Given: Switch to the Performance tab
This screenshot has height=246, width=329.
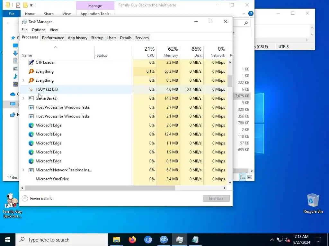Looking at the screenshot, I should [x=53, y=38].
